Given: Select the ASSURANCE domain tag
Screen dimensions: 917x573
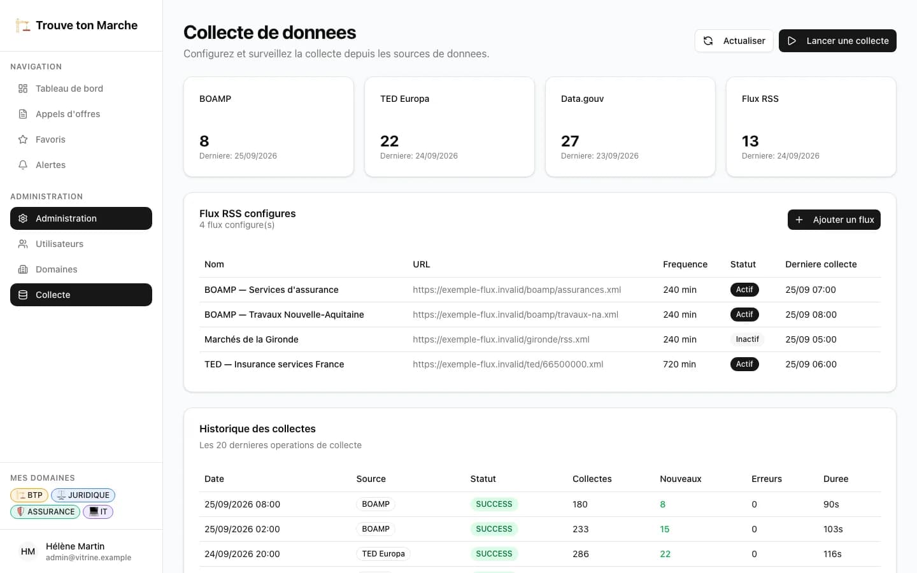Looking at the screenshot, I should pos(45,512).
